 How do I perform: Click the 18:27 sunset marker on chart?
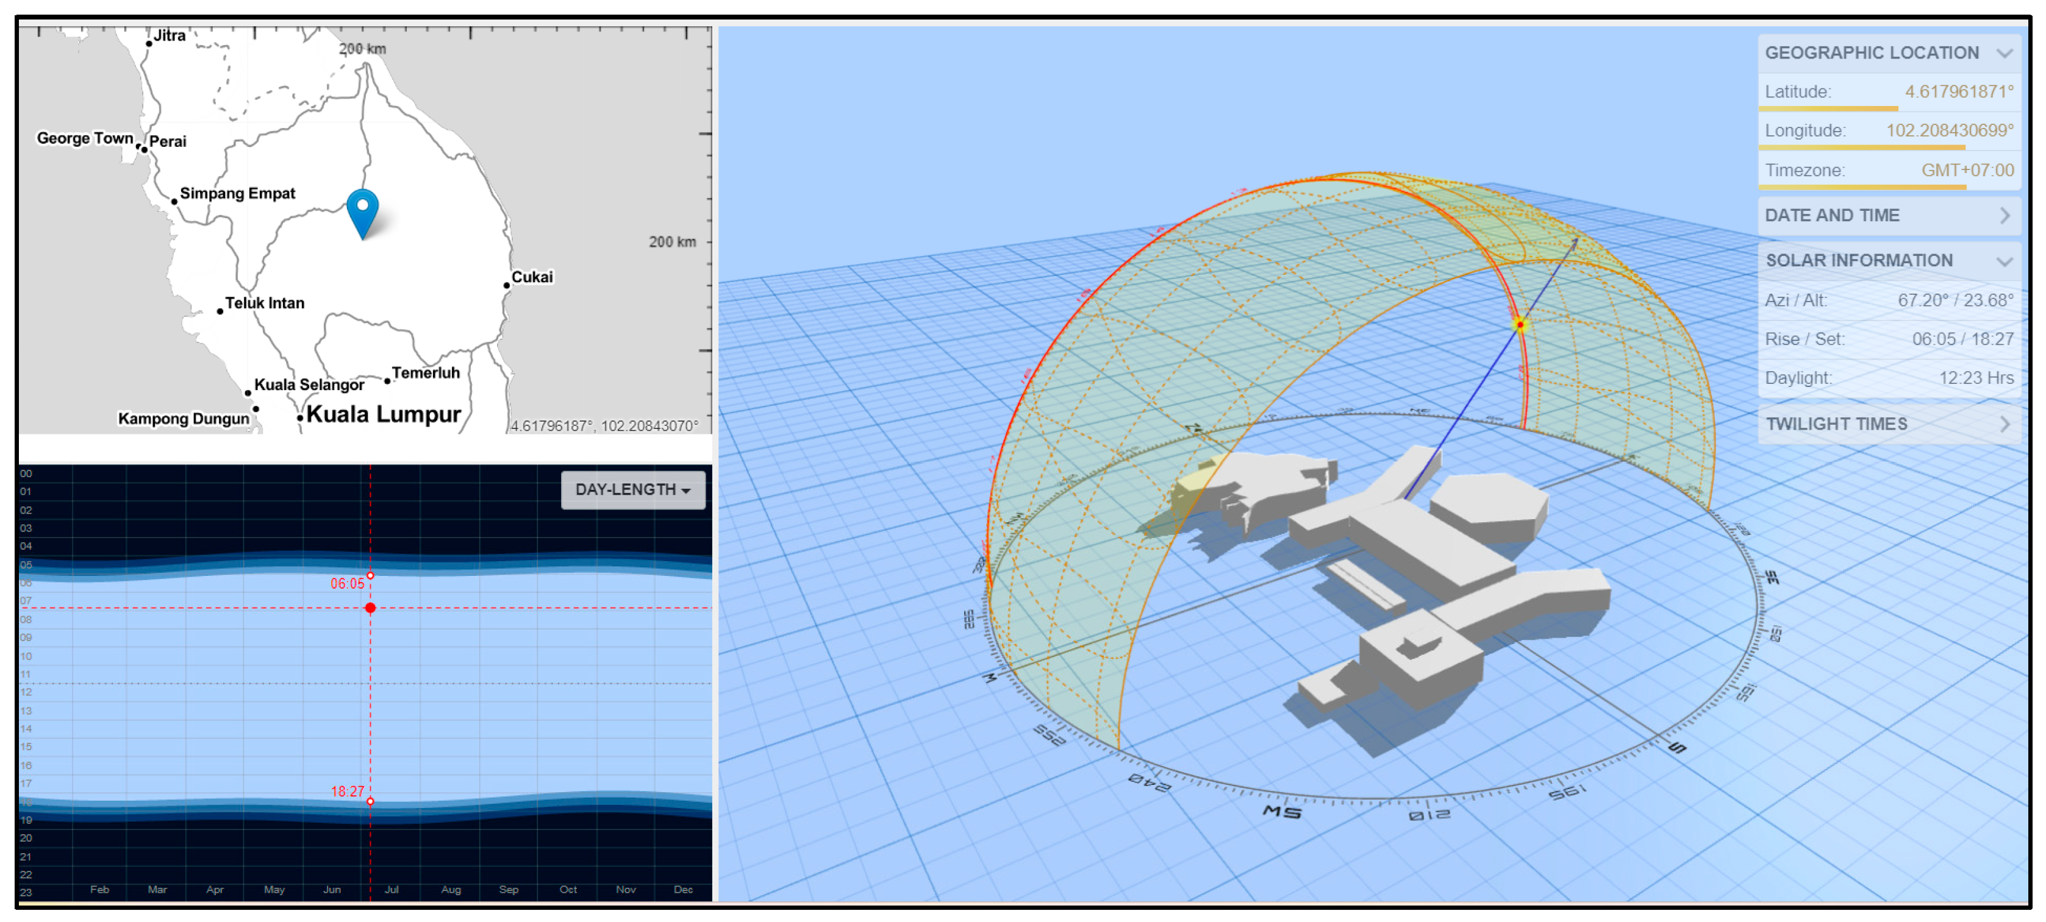(370, 801)
